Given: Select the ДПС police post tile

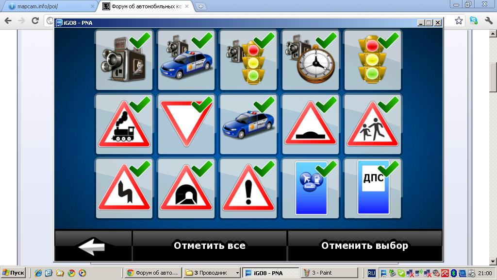Looking at the screenshot, I should 372,189.
